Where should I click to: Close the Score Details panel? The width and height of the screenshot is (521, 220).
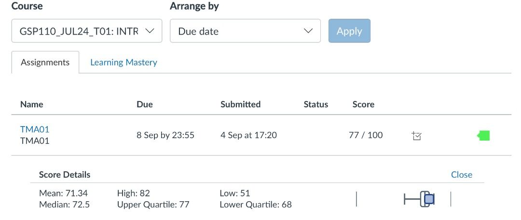(x=461, y=175)
